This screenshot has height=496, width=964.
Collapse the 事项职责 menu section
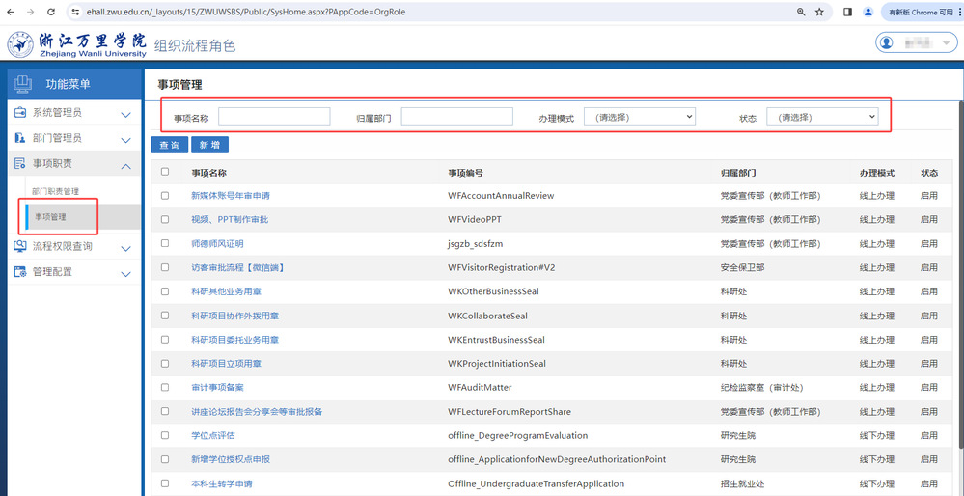(x=125, y=165)
